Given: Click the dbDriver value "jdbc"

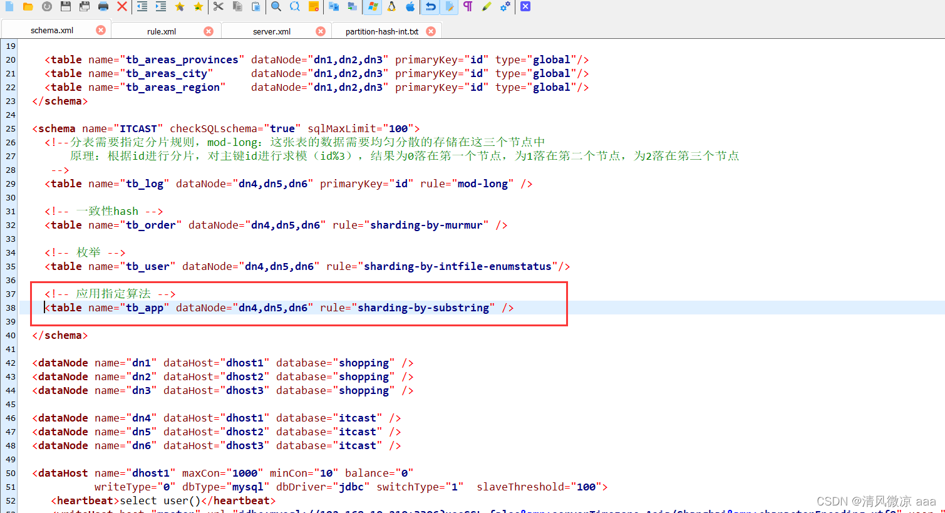Looking at the screenshot, I should pyautogui.click(x=351, y=487).
